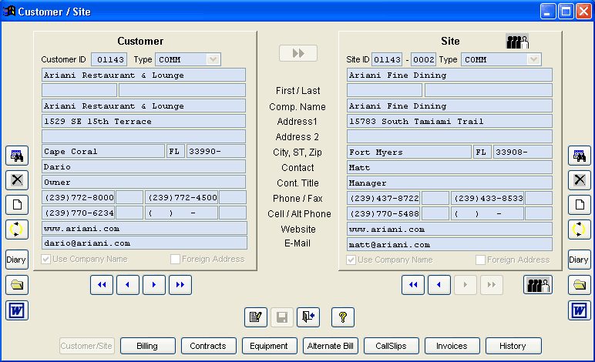Click the History button
Screen dimensions: 595x362
click(513, 346)
